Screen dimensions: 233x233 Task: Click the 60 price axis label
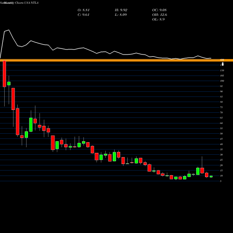[x=221, y=123]
